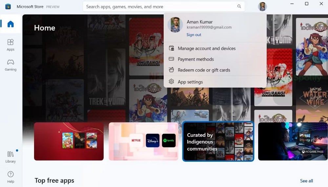Open the Curated by Indigenous communities card
328x187 pixels.
[218, 141]
